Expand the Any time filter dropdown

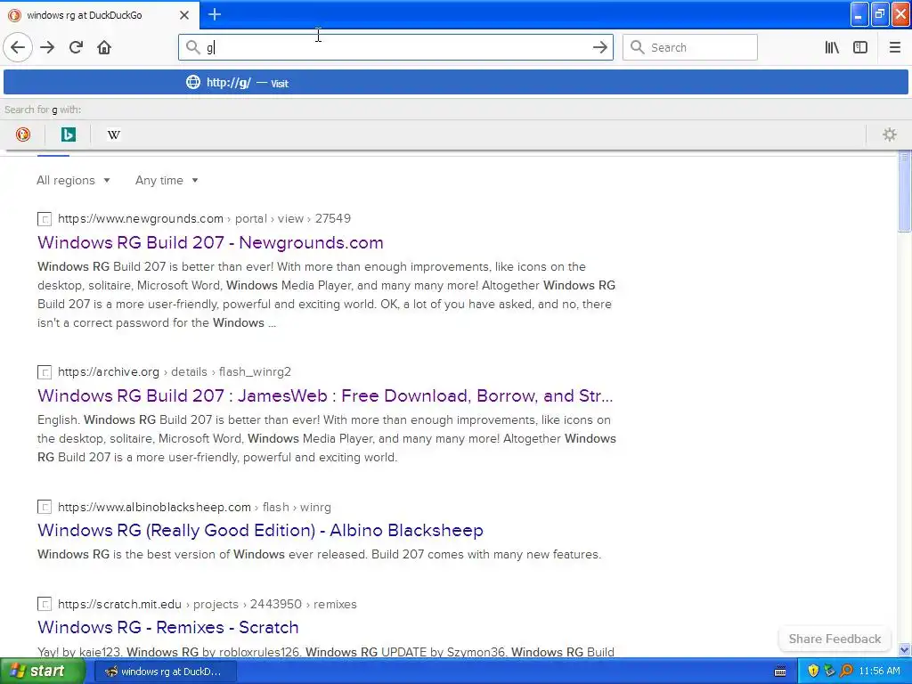[167, 180]
